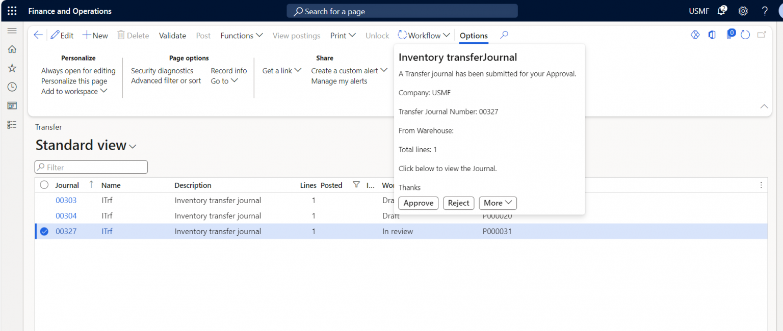Open Favorites using the star icon
Viewport: 783px width, 331px height.
(12, 68)
